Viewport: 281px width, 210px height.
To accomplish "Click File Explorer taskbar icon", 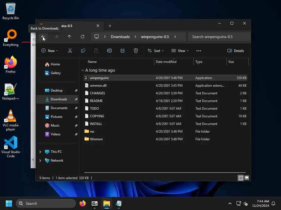I will click(x=107, y=203).
